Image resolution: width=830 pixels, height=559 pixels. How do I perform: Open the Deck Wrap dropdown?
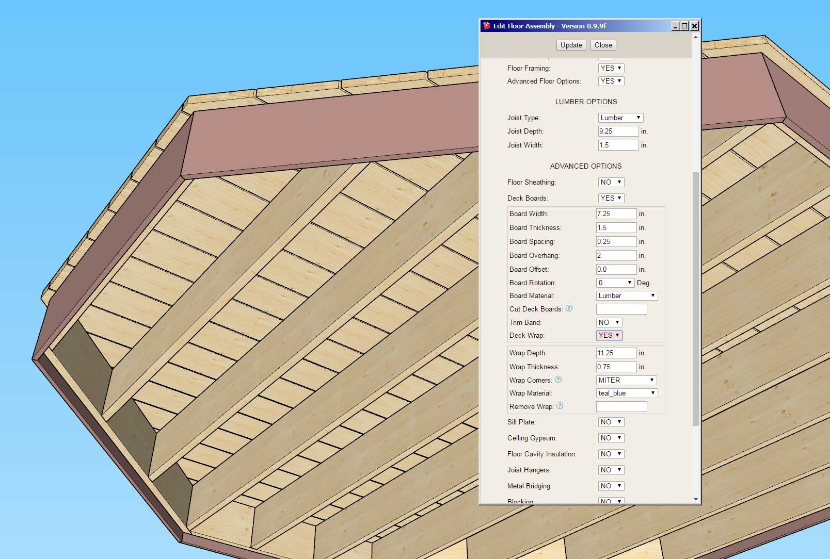point(609,335)
